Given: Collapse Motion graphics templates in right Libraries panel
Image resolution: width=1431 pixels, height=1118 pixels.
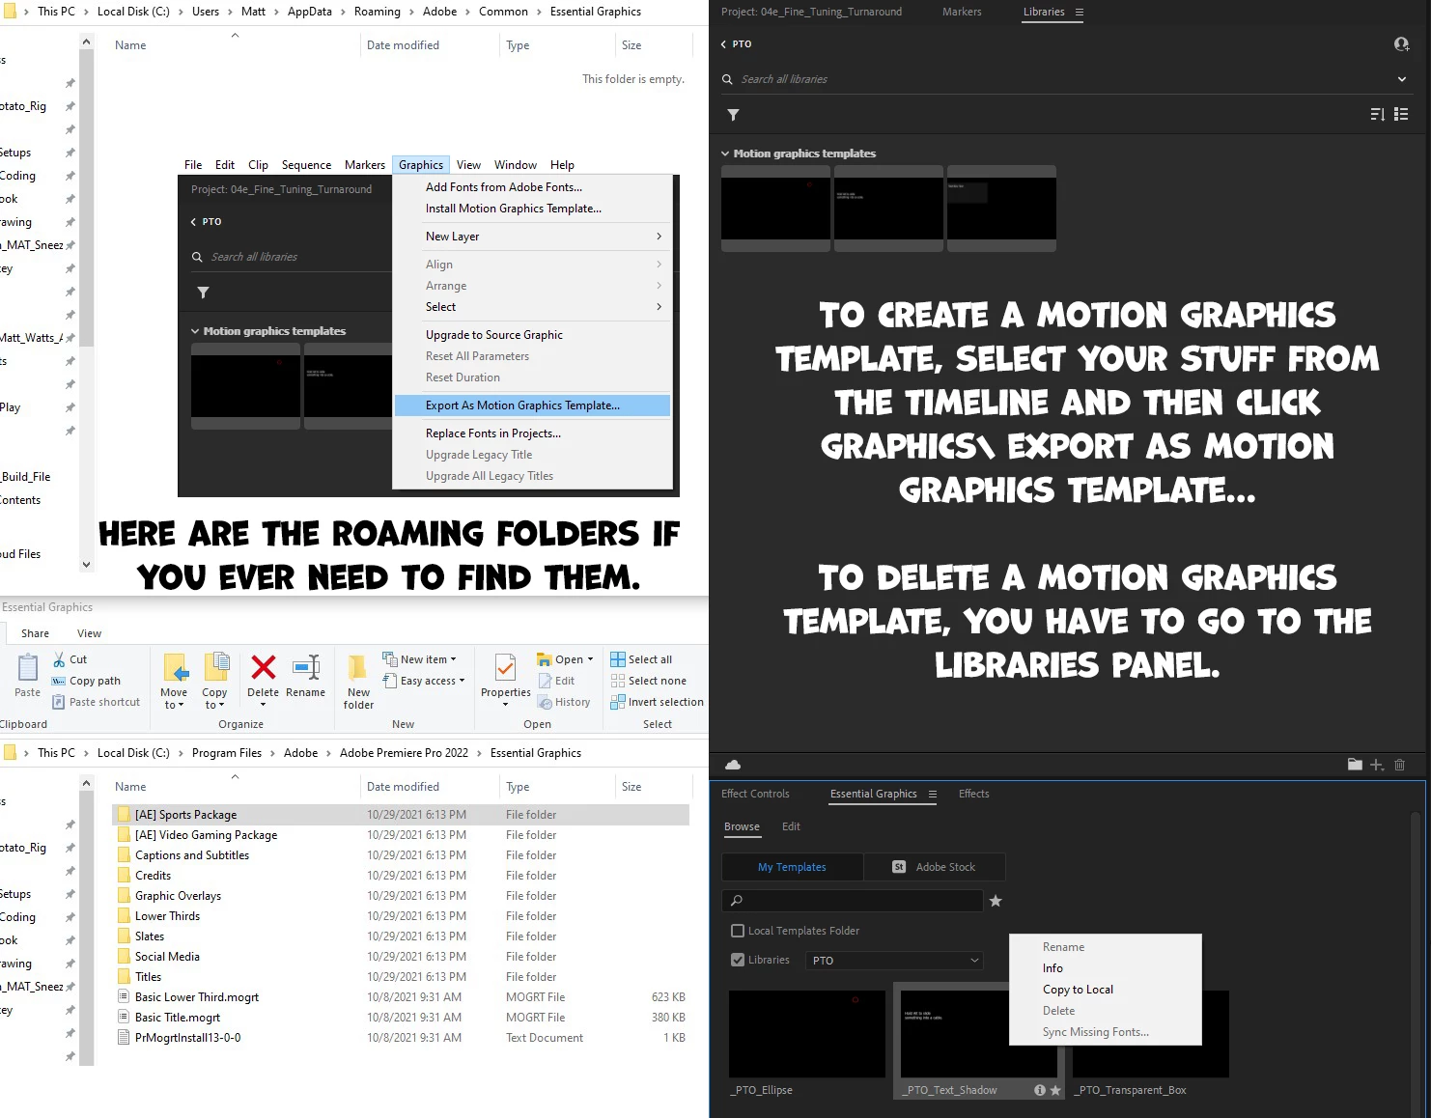Looking at the screenshot, I should click(x=725, y=154).
